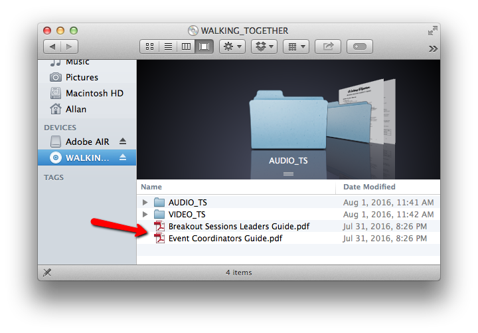Select Event Coordinators Guide.pdf file
The image size is (478, 333).
point(225,238)
